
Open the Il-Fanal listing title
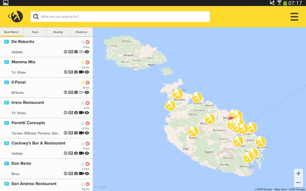pyautogui.click(x=18, y=82)
